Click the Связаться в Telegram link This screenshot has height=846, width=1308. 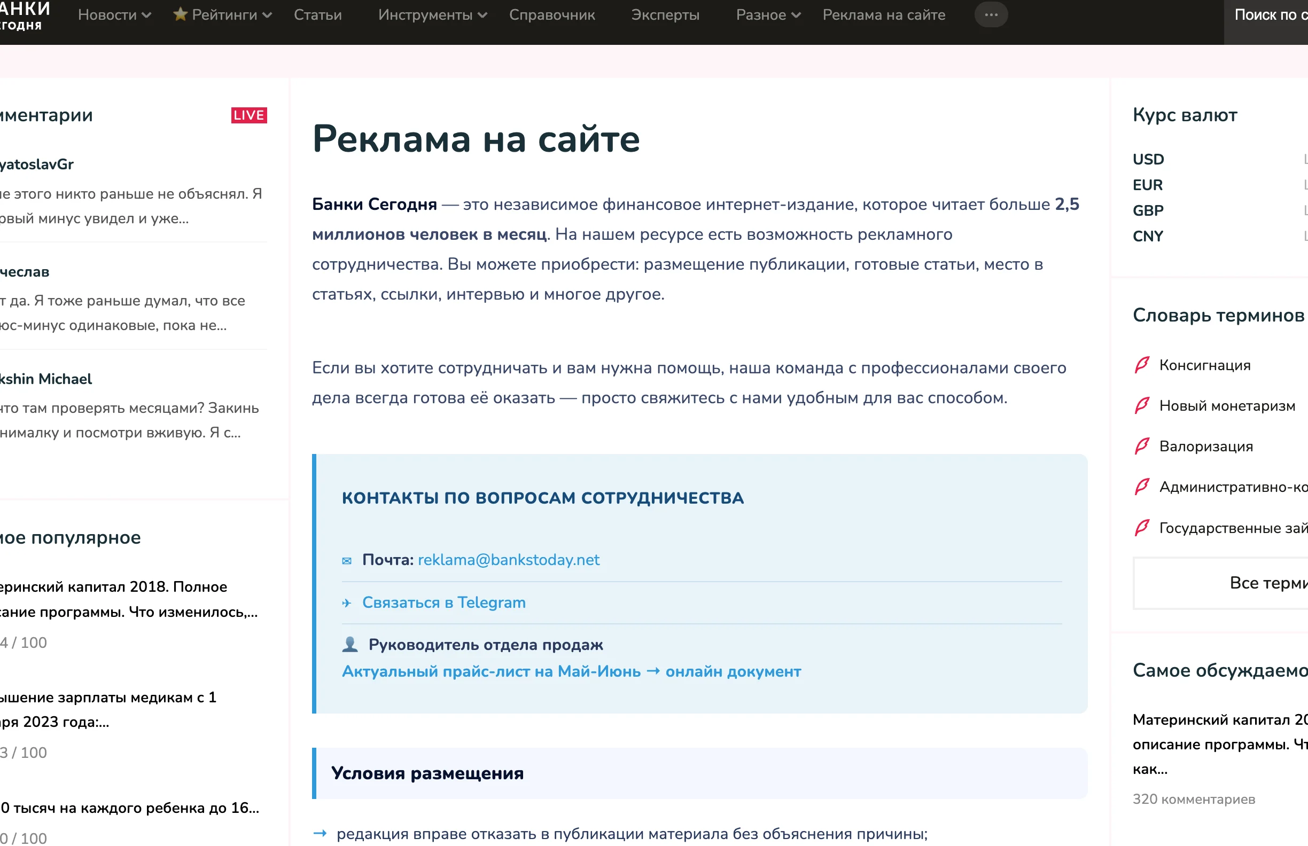coord(443,602)
